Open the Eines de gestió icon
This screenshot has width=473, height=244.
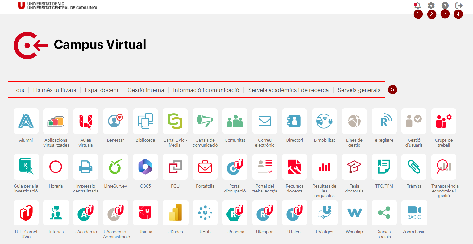(354, 121)
